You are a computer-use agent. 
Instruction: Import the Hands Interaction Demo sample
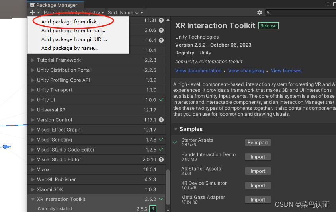pos(258,157)
